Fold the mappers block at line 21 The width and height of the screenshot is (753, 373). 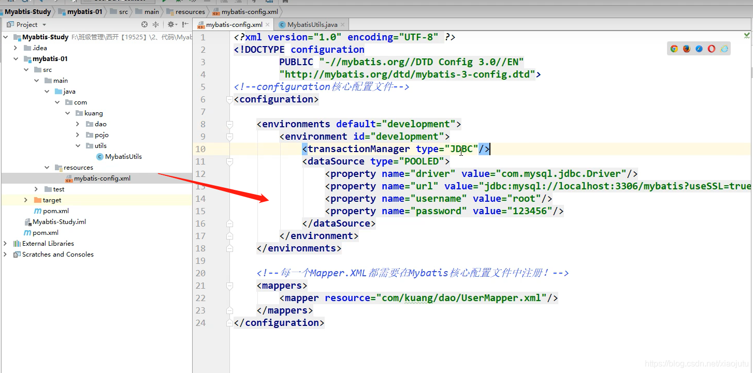(229, 286)
